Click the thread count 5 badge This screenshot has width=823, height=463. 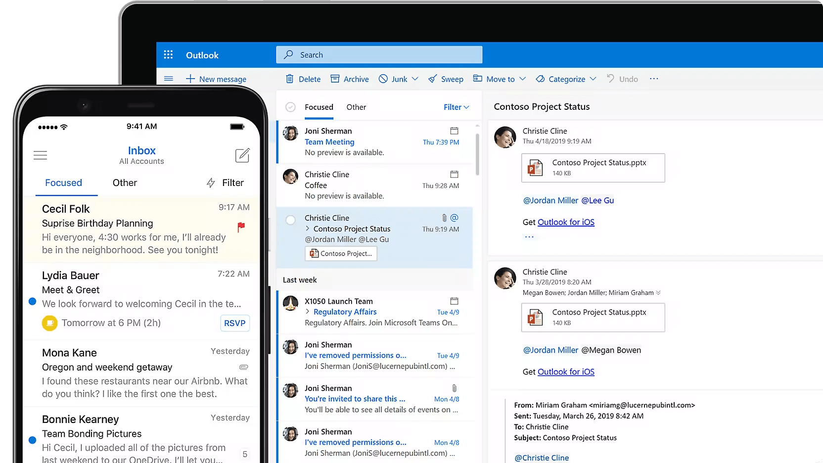click(x=245, y=454)
